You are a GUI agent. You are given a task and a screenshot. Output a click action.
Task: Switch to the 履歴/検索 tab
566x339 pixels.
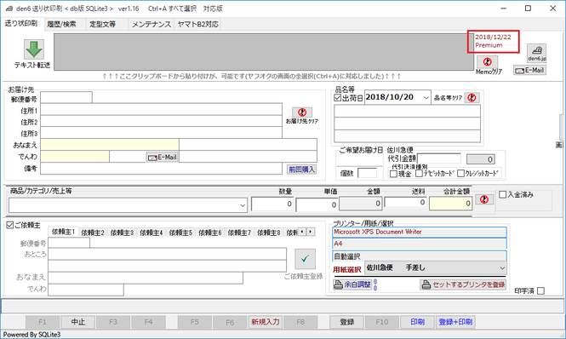[x=62, y=24]
